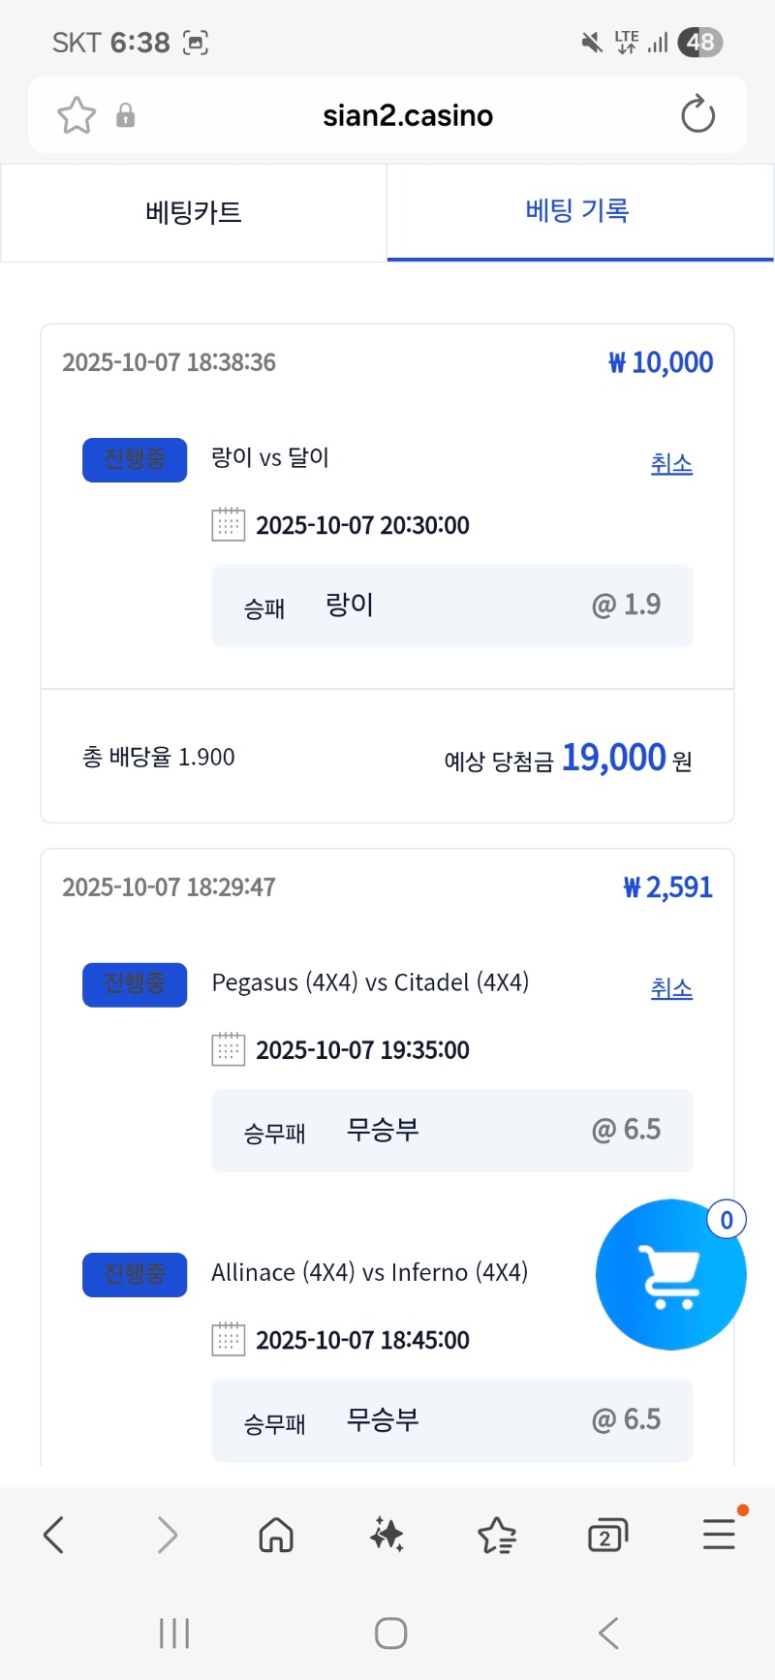Open the browser hamburger menu
The width and height of the screenshot is (775, 1680).
pyautogui.click(x=719, y=1535)
